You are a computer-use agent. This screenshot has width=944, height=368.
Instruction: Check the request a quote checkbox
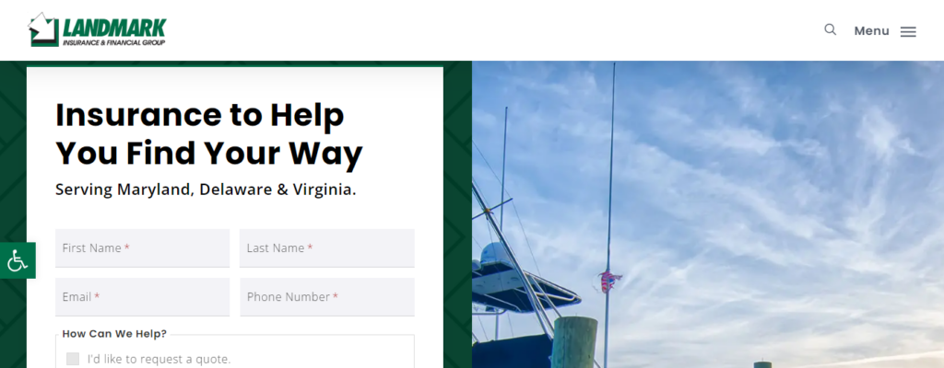point(73,359)
